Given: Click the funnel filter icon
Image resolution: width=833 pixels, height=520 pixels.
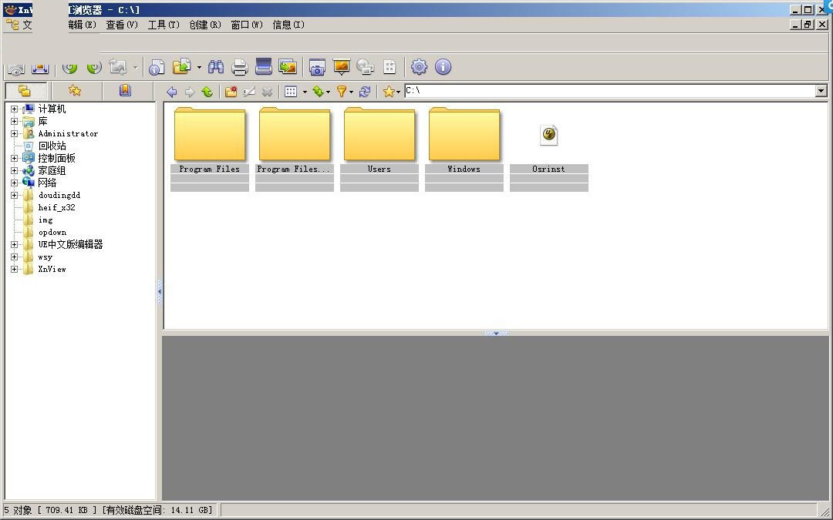Looking at the screenshot, I should 342,92.
